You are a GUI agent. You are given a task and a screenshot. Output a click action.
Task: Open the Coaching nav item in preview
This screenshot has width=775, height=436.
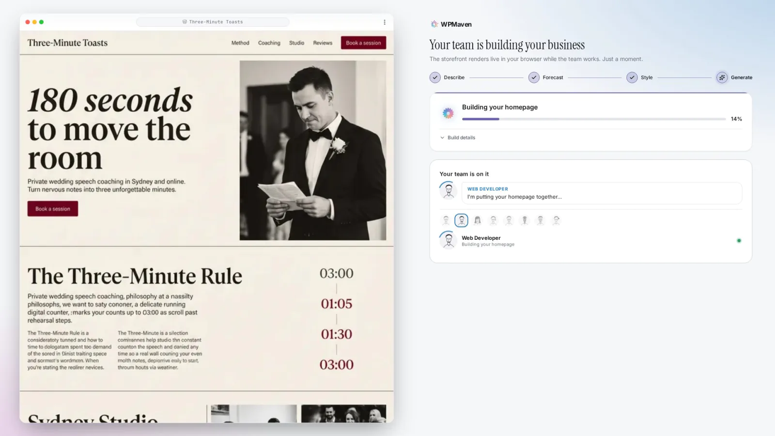(x=269, y=43)
